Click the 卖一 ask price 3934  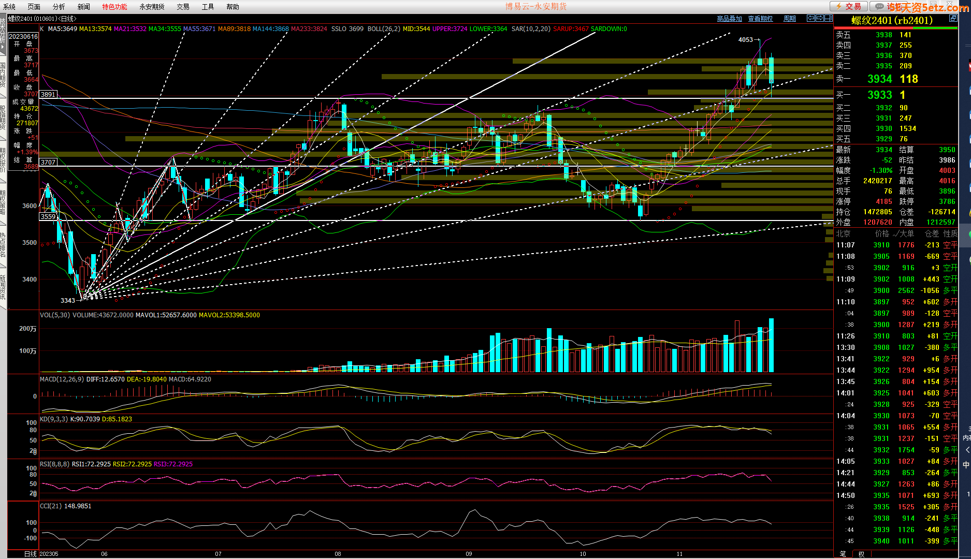coord(879,79)
